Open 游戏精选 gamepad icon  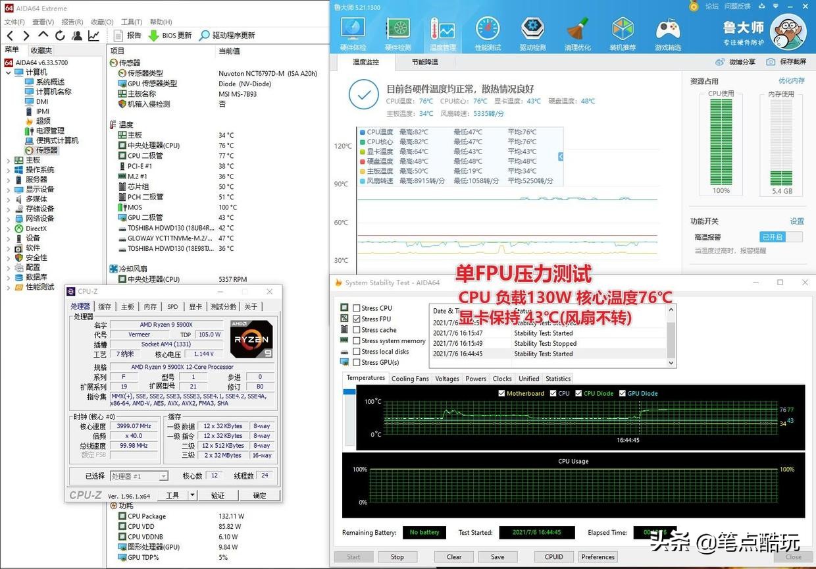pyautogui.click(x=668, y=33)
